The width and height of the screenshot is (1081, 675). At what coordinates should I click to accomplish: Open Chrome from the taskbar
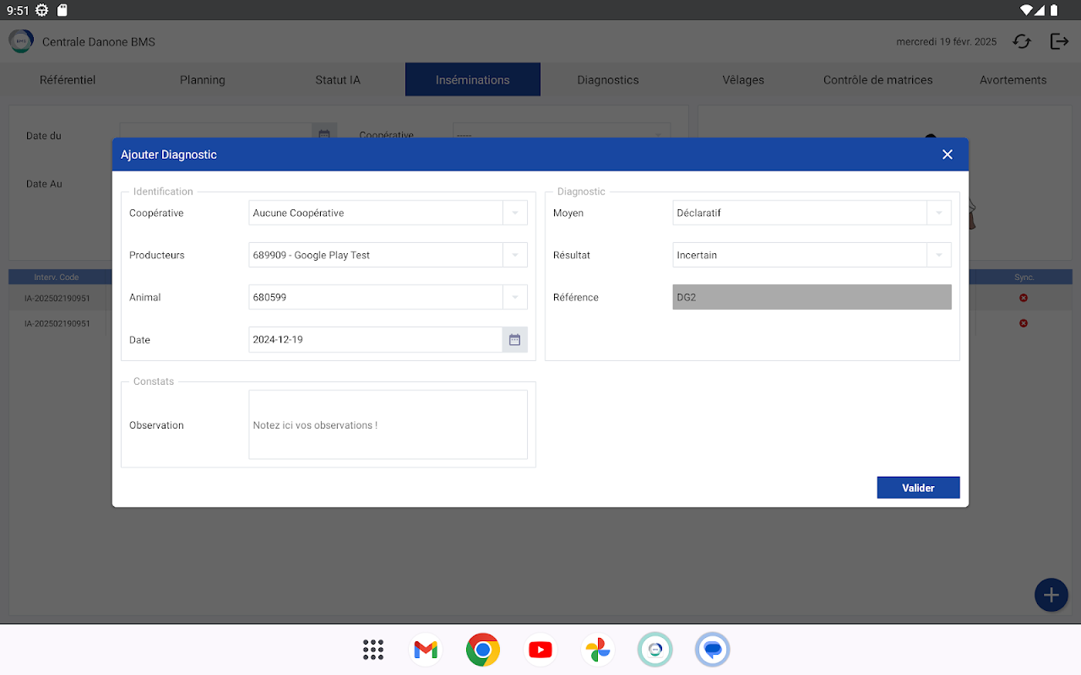coord(483,650)
